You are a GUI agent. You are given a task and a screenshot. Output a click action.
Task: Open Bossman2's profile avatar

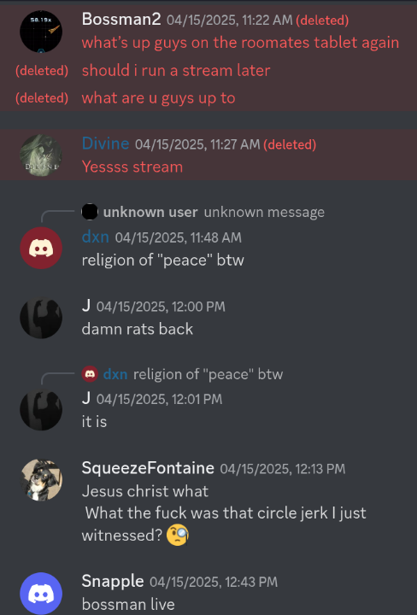(x=41, y=32)
